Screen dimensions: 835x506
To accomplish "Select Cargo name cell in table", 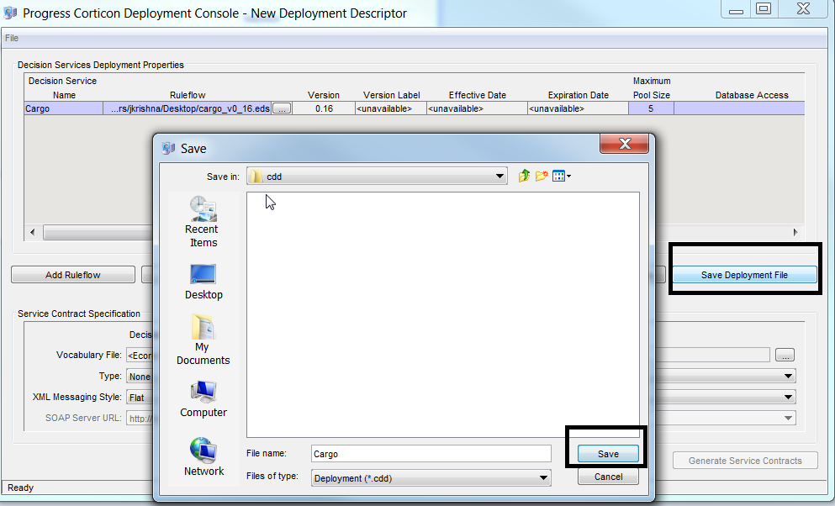I will (x=63, y=108).
